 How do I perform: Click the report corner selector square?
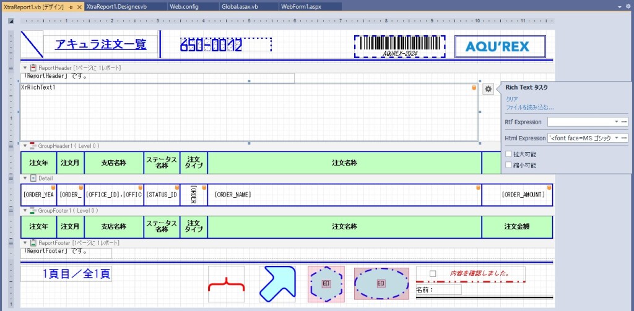tap(11, 20)
